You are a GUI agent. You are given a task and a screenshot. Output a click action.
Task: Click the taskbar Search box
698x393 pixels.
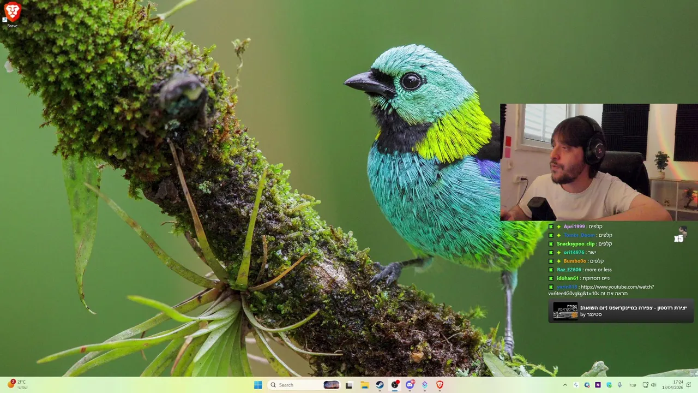pyautogui.click(x=304, y=385)
